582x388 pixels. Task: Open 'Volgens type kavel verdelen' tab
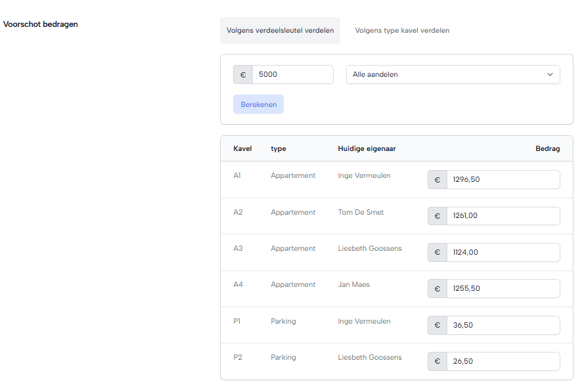coord(402,31)
